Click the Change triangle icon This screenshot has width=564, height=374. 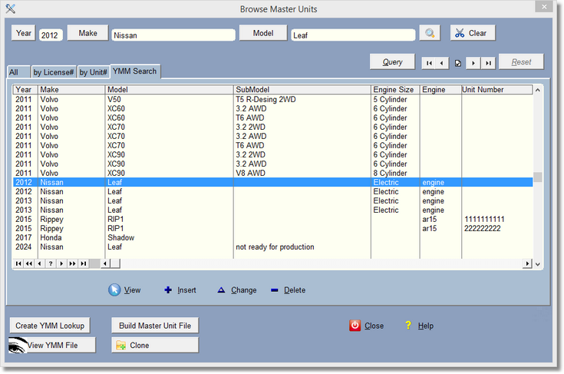(x=221, y=290)
